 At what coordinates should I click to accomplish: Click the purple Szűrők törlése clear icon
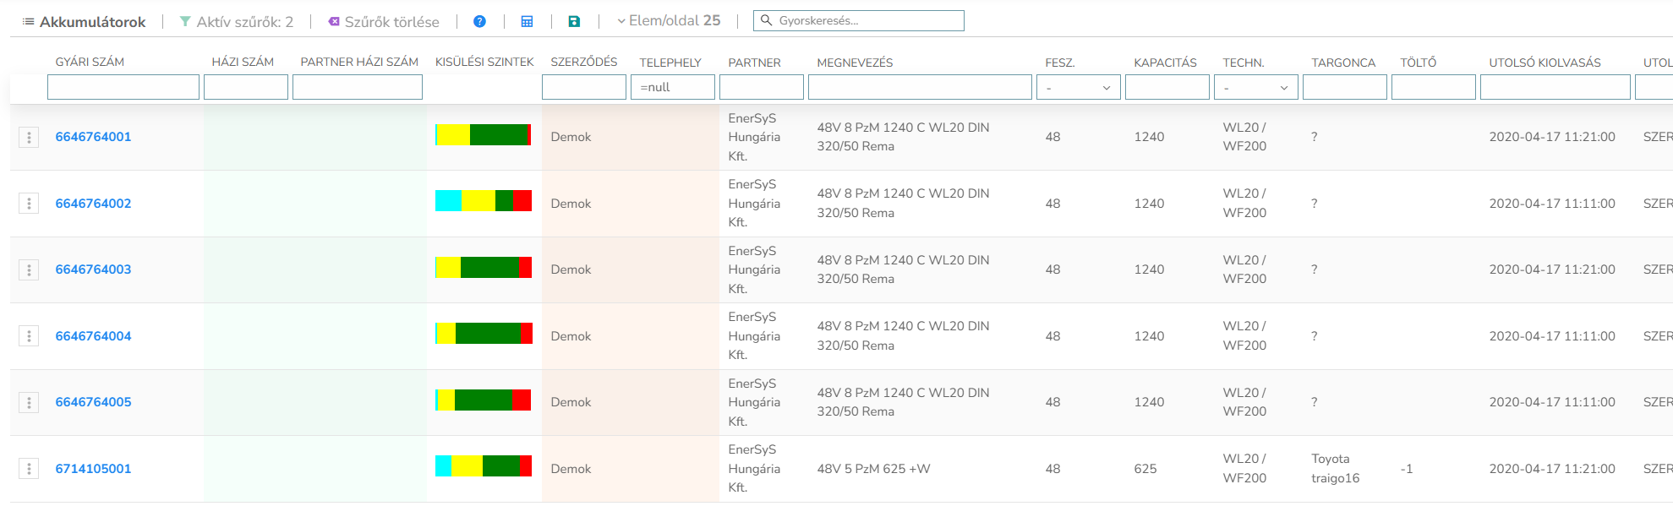334,22
